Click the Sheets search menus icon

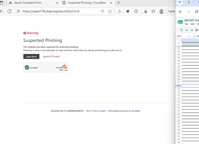[181, 30]
